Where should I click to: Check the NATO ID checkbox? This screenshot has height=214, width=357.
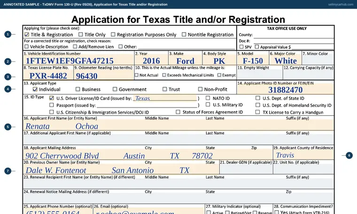[208, 98]
